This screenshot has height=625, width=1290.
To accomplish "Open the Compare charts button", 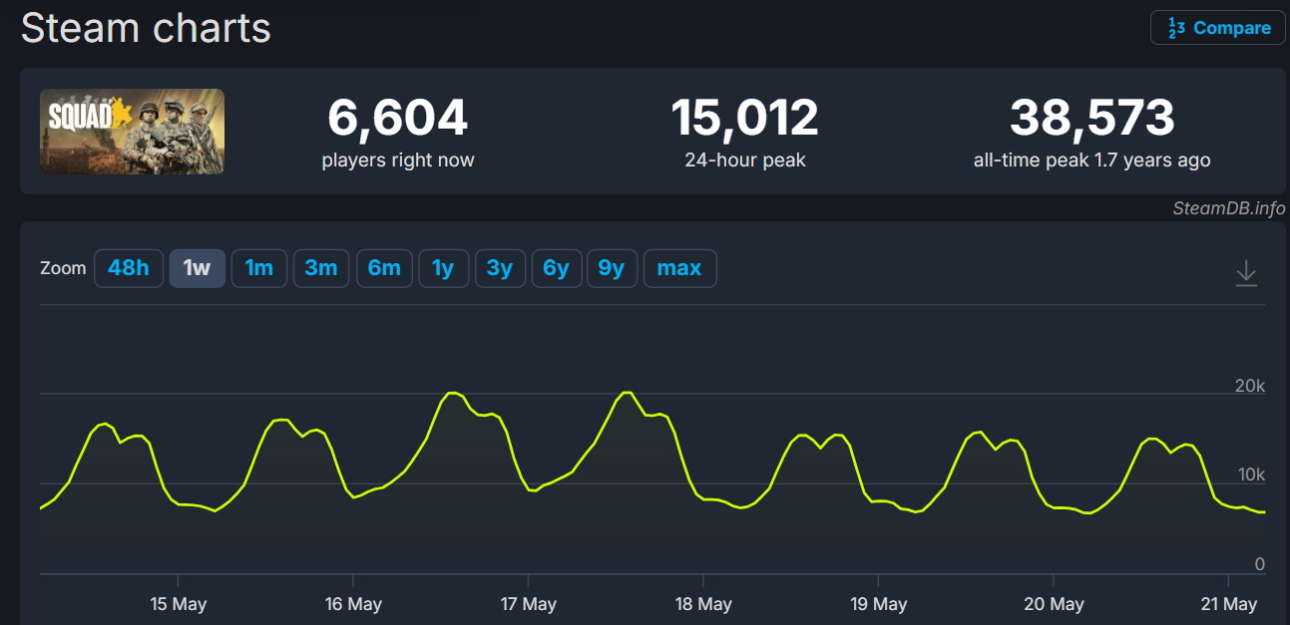I will tap(1218, 28).
